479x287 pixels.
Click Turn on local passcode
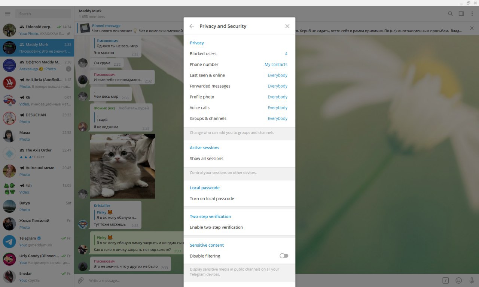pos(239,199)
